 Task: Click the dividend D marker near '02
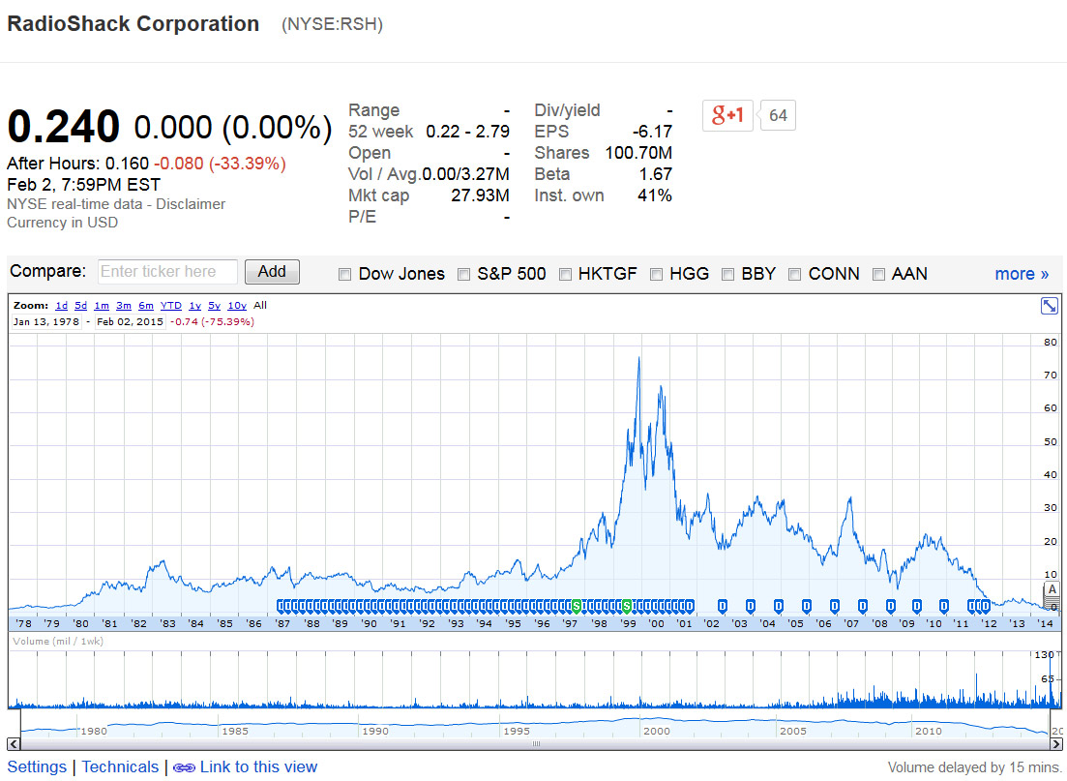(x=722, y=605)
